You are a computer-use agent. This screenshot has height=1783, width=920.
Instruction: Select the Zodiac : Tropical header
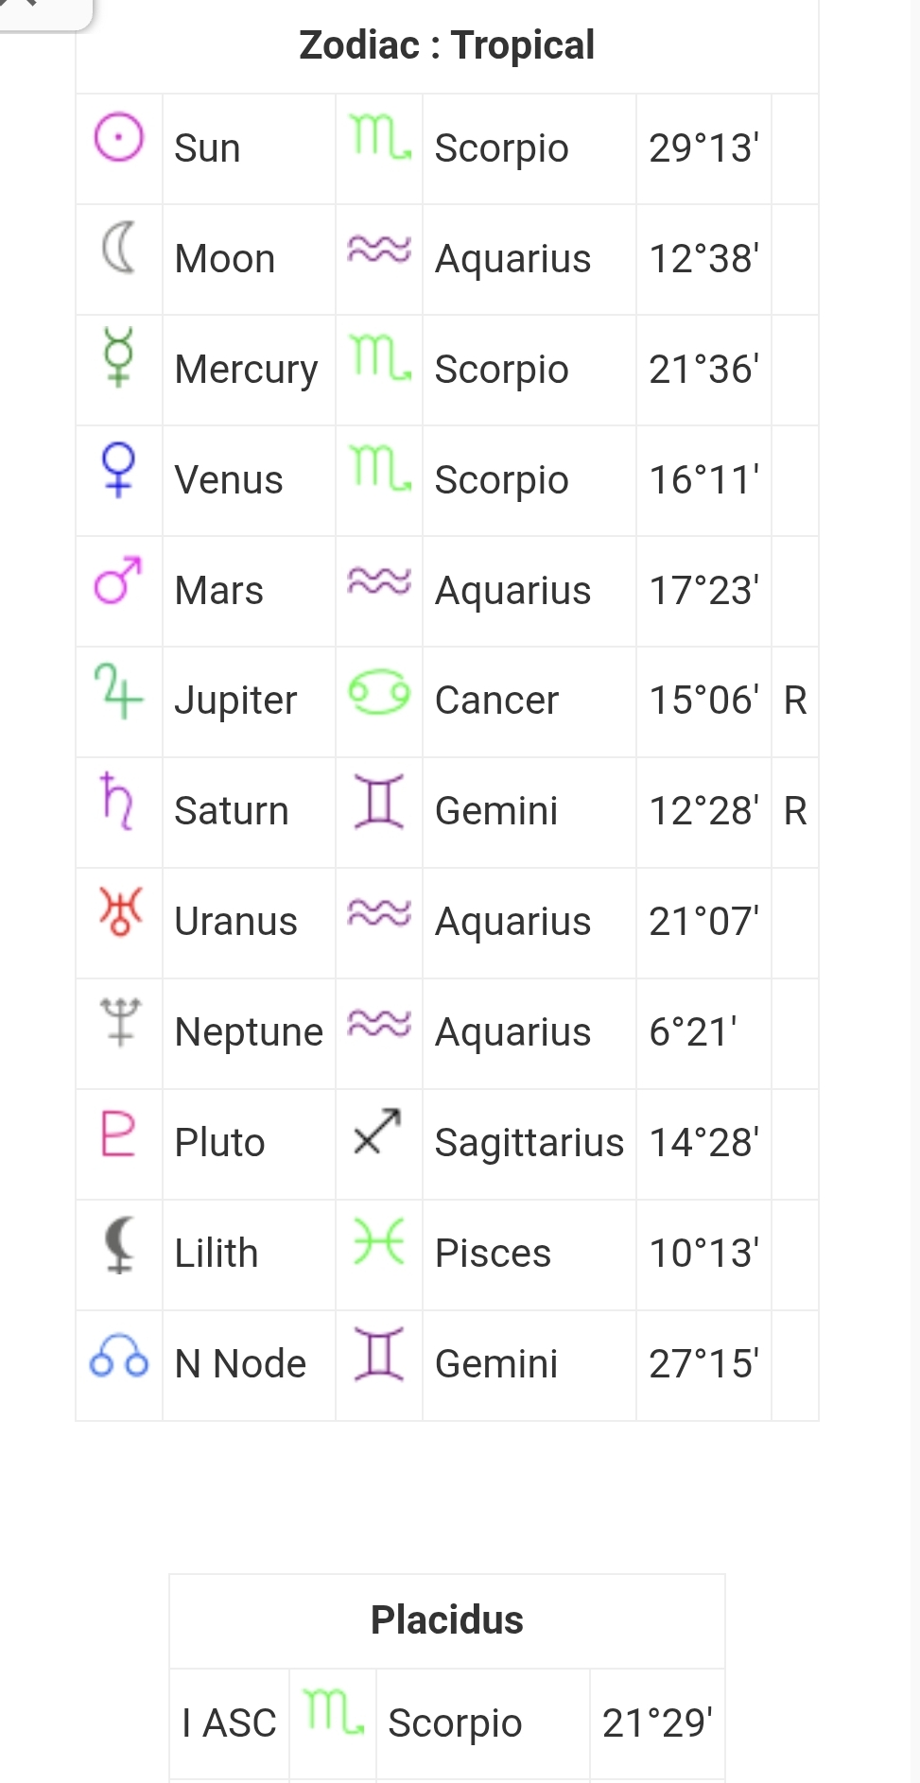coord(446,45)
